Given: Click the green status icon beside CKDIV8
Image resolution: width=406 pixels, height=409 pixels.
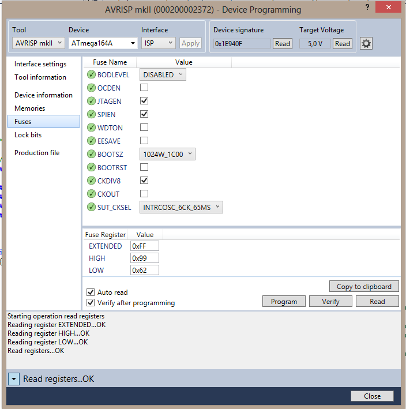Looking at the screenshot, I should click(91, 181).
